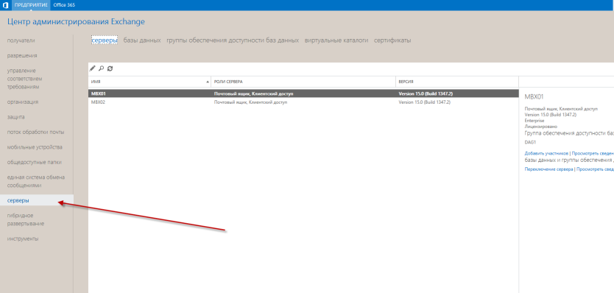Click the Добавить участников link

point(546,154)
